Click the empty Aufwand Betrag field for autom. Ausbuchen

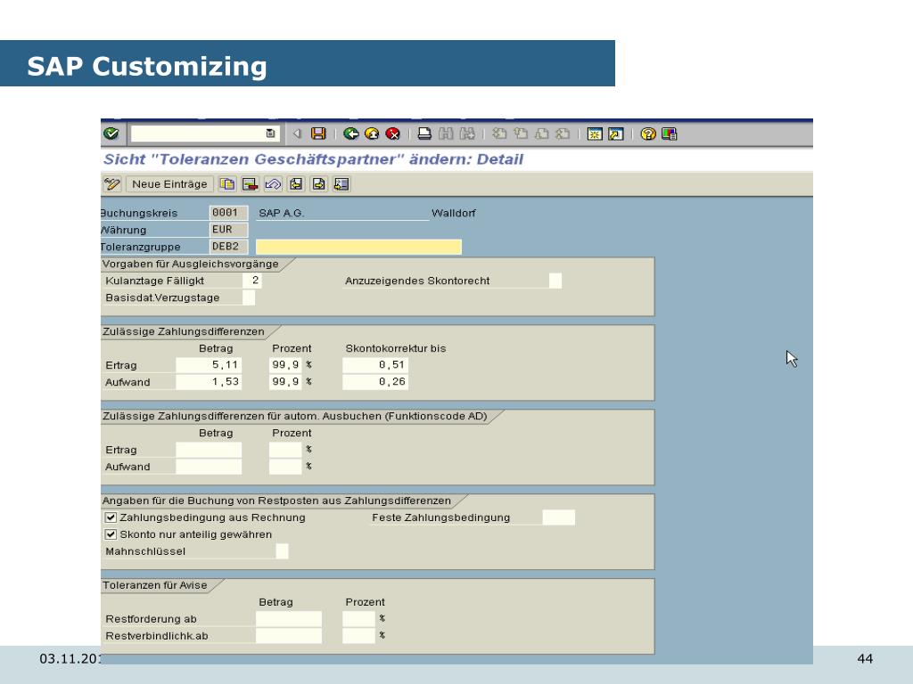click(209, 467)
